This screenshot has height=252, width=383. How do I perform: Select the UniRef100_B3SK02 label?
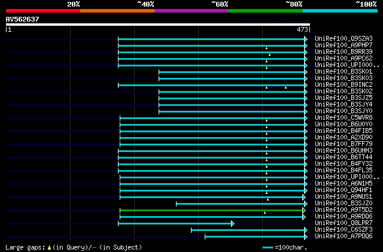(x=344, y=92)
